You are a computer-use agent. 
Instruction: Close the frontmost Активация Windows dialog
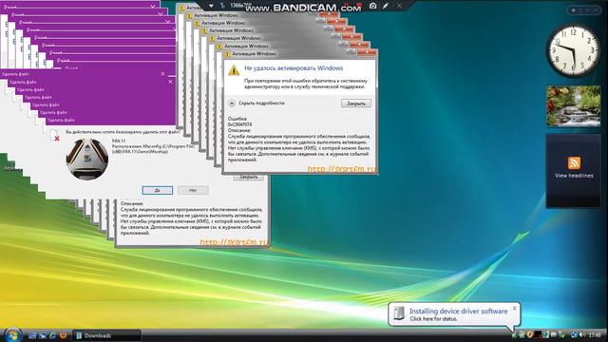[367, 52]
